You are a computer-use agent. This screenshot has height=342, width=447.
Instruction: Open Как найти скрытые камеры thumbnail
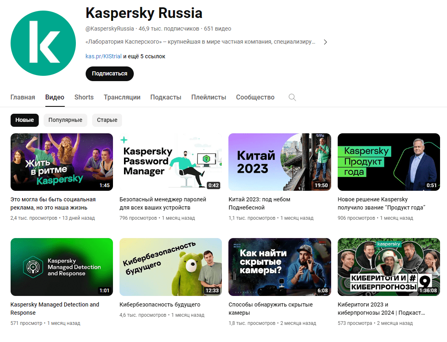click(x=280, y=267)
